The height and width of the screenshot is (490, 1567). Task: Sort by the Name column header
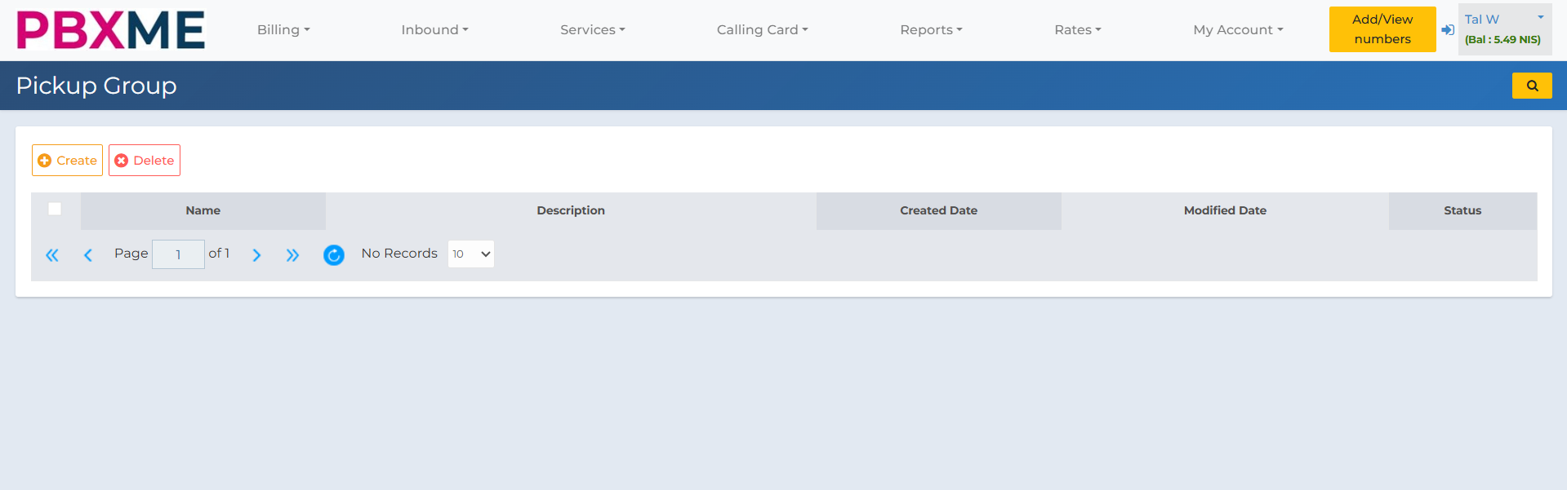tap(203, 210)
